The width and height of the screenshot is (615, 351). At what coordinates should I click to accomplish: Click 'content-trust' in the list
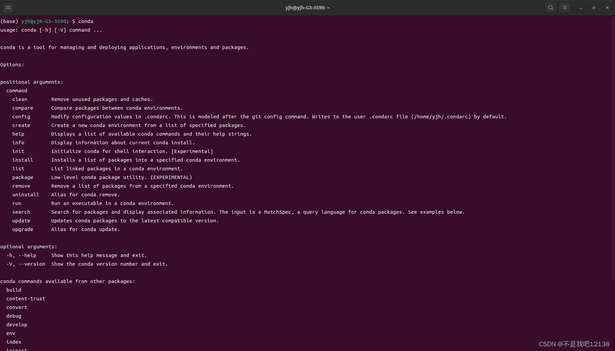point(26,299)
